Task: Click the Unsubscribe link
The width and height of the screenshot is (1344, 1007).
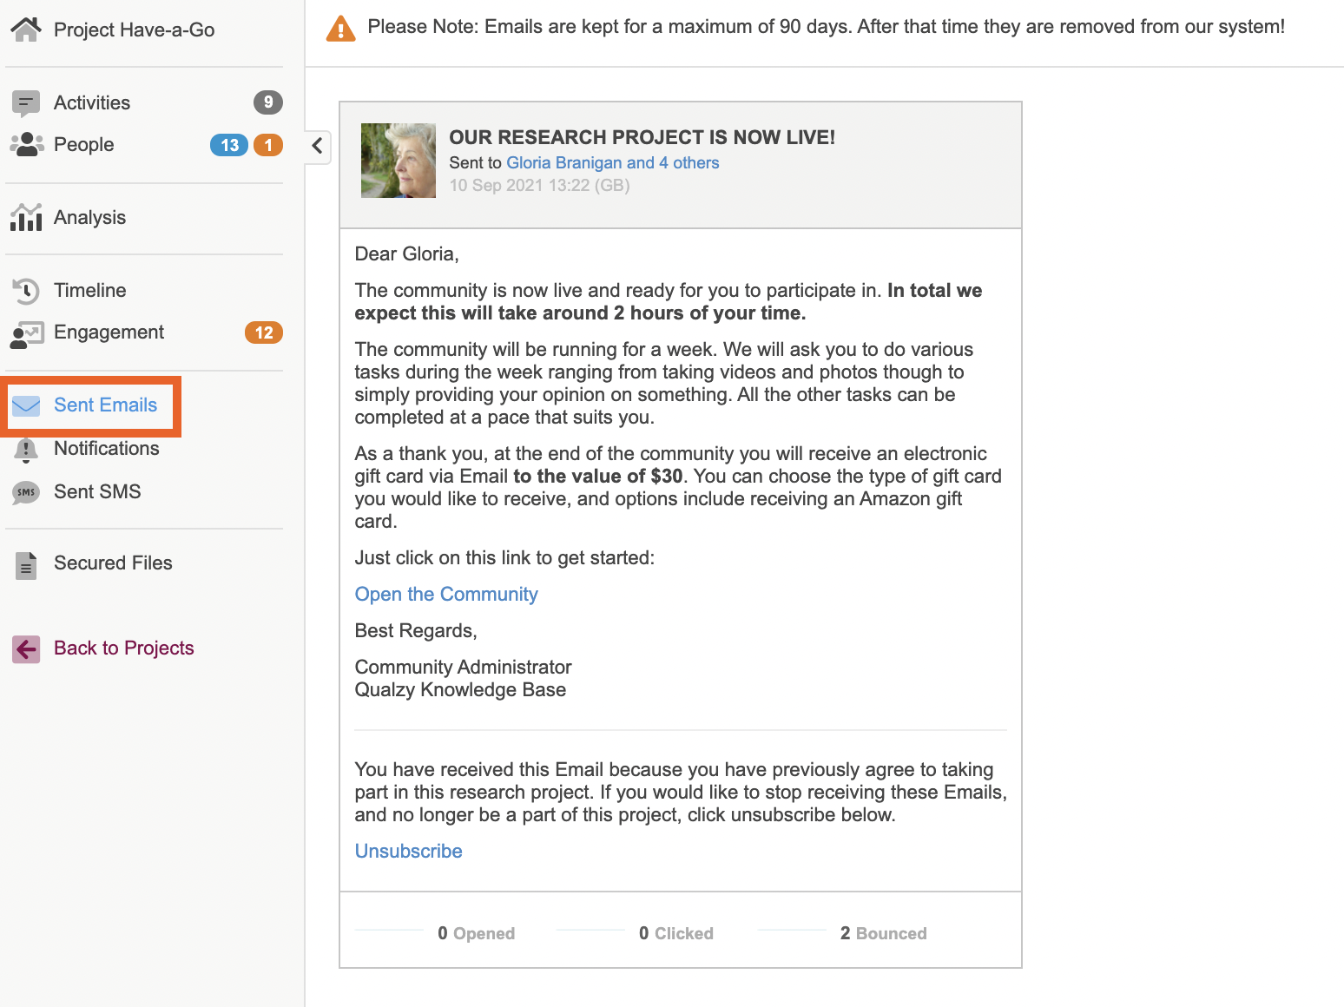Action: [408, 852]
